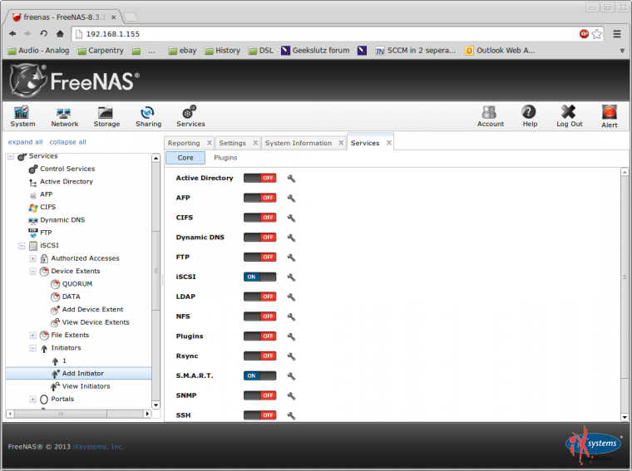
Task: Toggle AFP service switch
Action: 260,198
